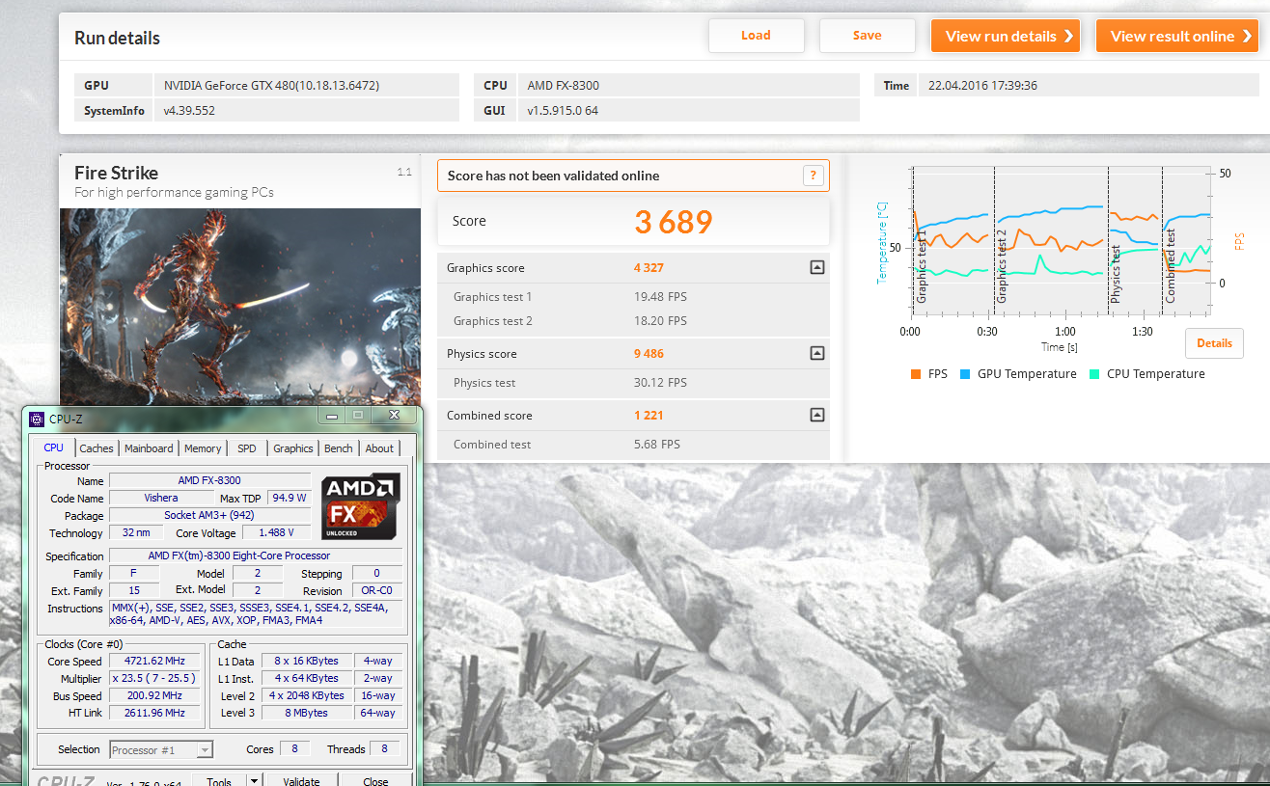1270x786 pixels.
Task: Click the Tools button in CPU-Z
Action: point(219,781)
